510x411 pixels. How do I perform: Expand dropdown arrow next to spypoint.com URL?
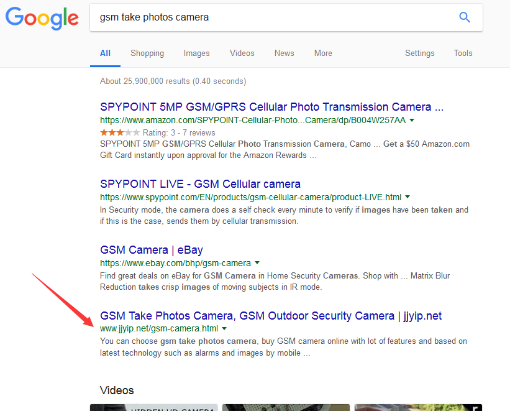point(408,197)
